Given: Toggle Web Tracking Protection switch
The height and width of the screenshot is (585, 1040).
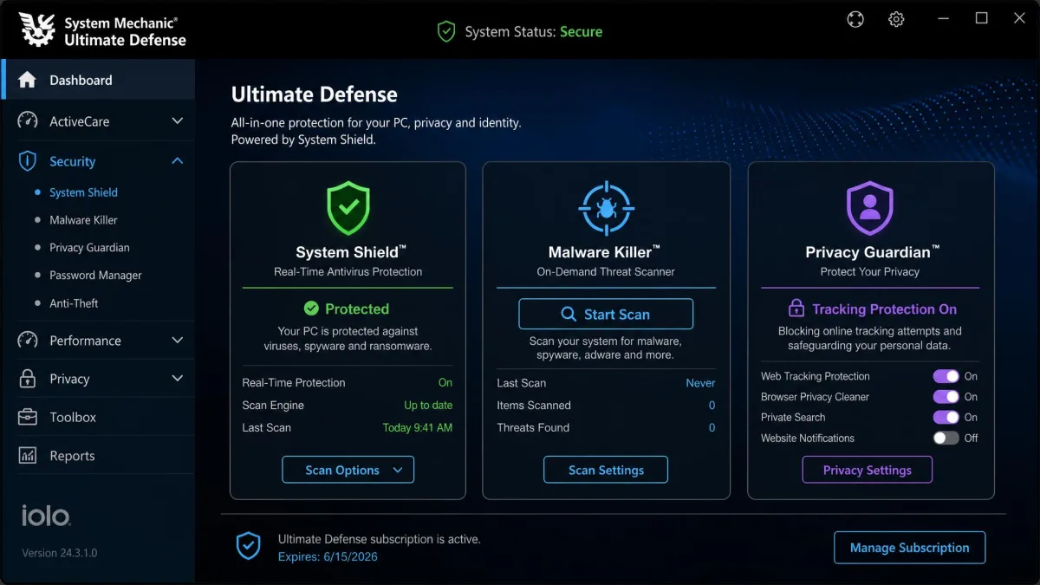Looking at the screenshot, I should 946,376.
